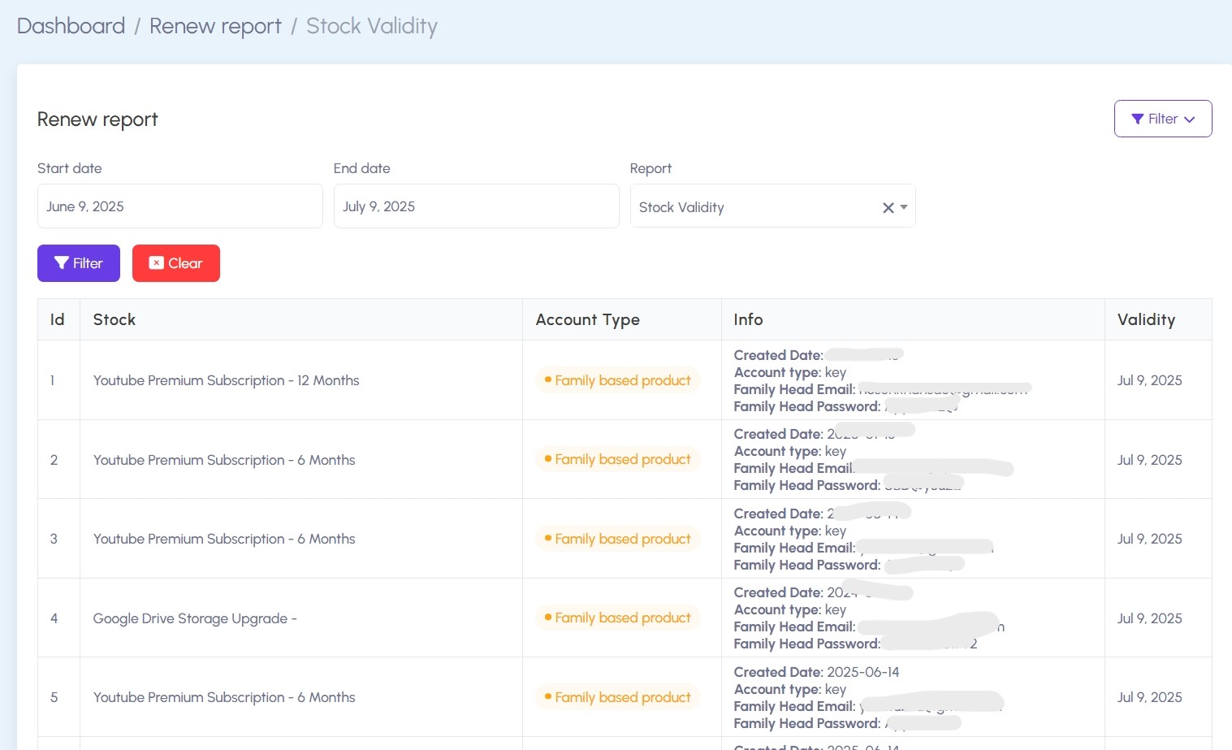Click validity date Jul 9, 2025 in row 4

pyautogui.click(x=1149, y=618)
